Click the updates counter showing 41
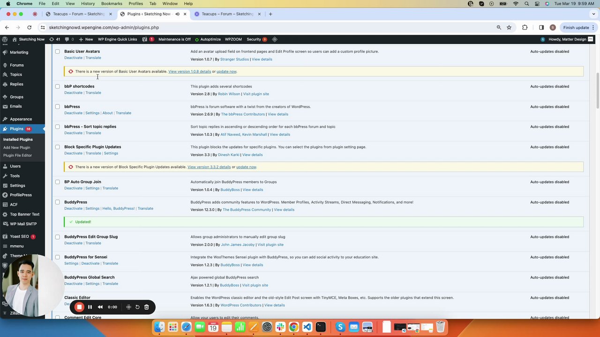 [x=54, y=39]
